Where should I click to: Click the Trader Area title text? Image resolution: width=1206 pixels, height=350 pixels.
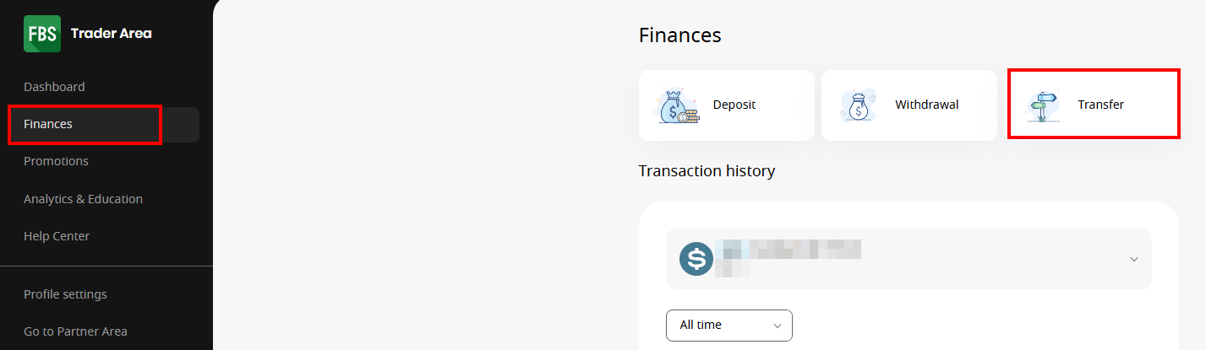[x=112, y=34]
